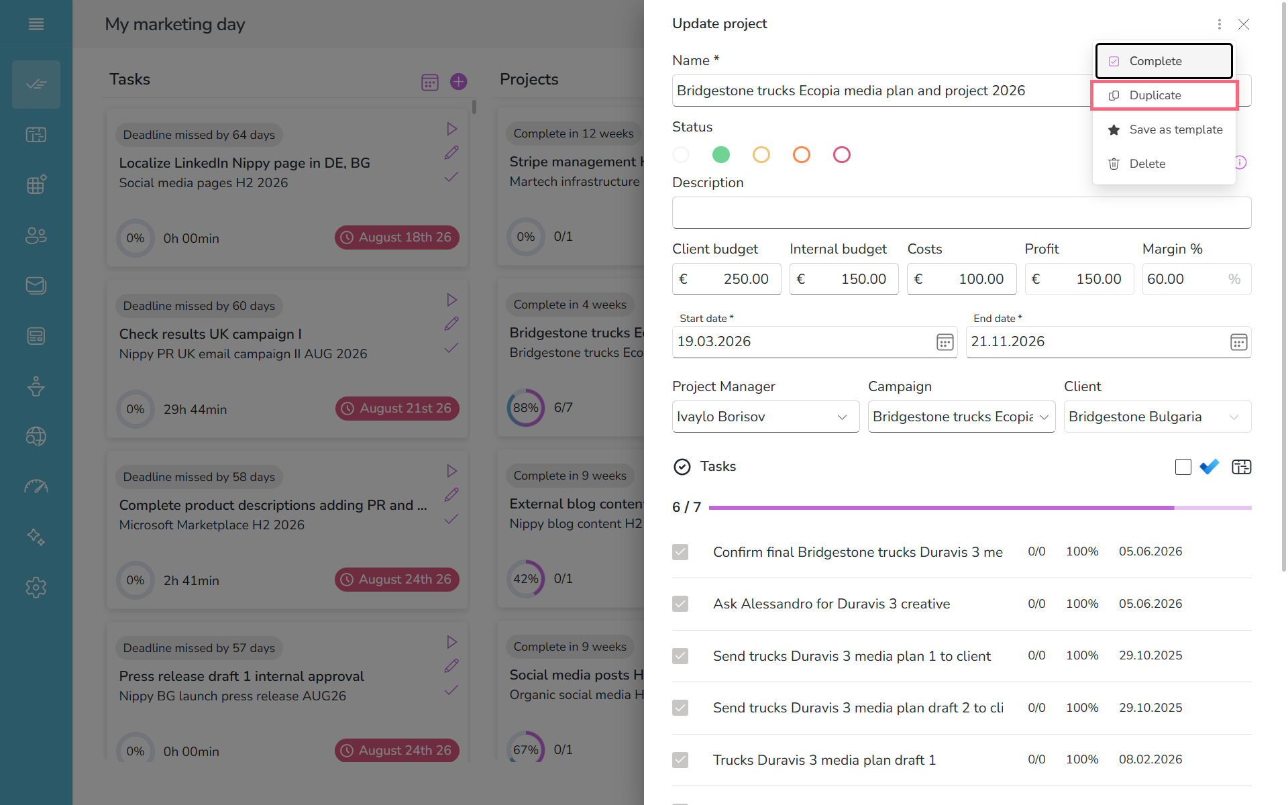
Task: Click the Internal budget field
Action: tap(844, 279)
